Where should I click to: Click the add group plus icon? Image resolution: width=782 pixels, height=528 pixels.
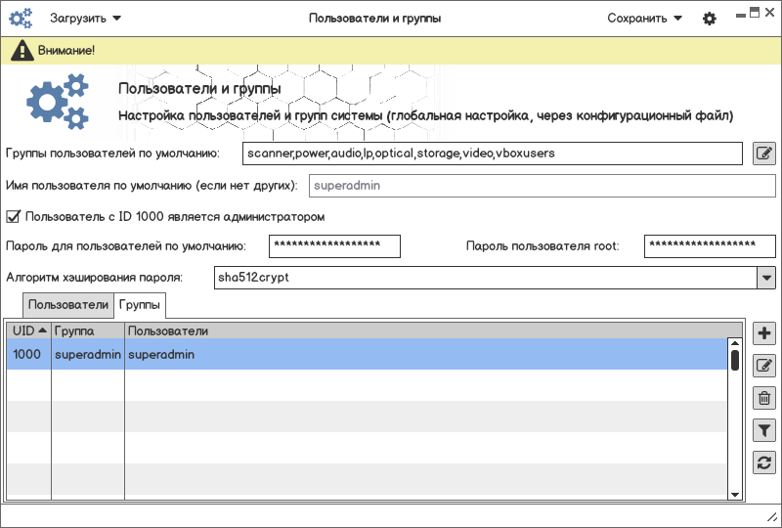[x=764, y=333]
